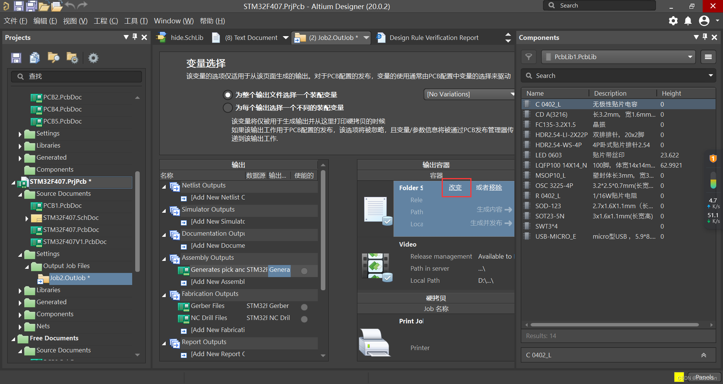Select USB-MICRO_E component row
Screen dimensions: 723x384
tap(618, 236)
